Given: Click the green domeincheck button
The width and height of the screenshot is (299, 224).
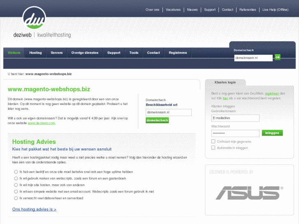Looking at the screenshot, I should click(x=157, y=120).
